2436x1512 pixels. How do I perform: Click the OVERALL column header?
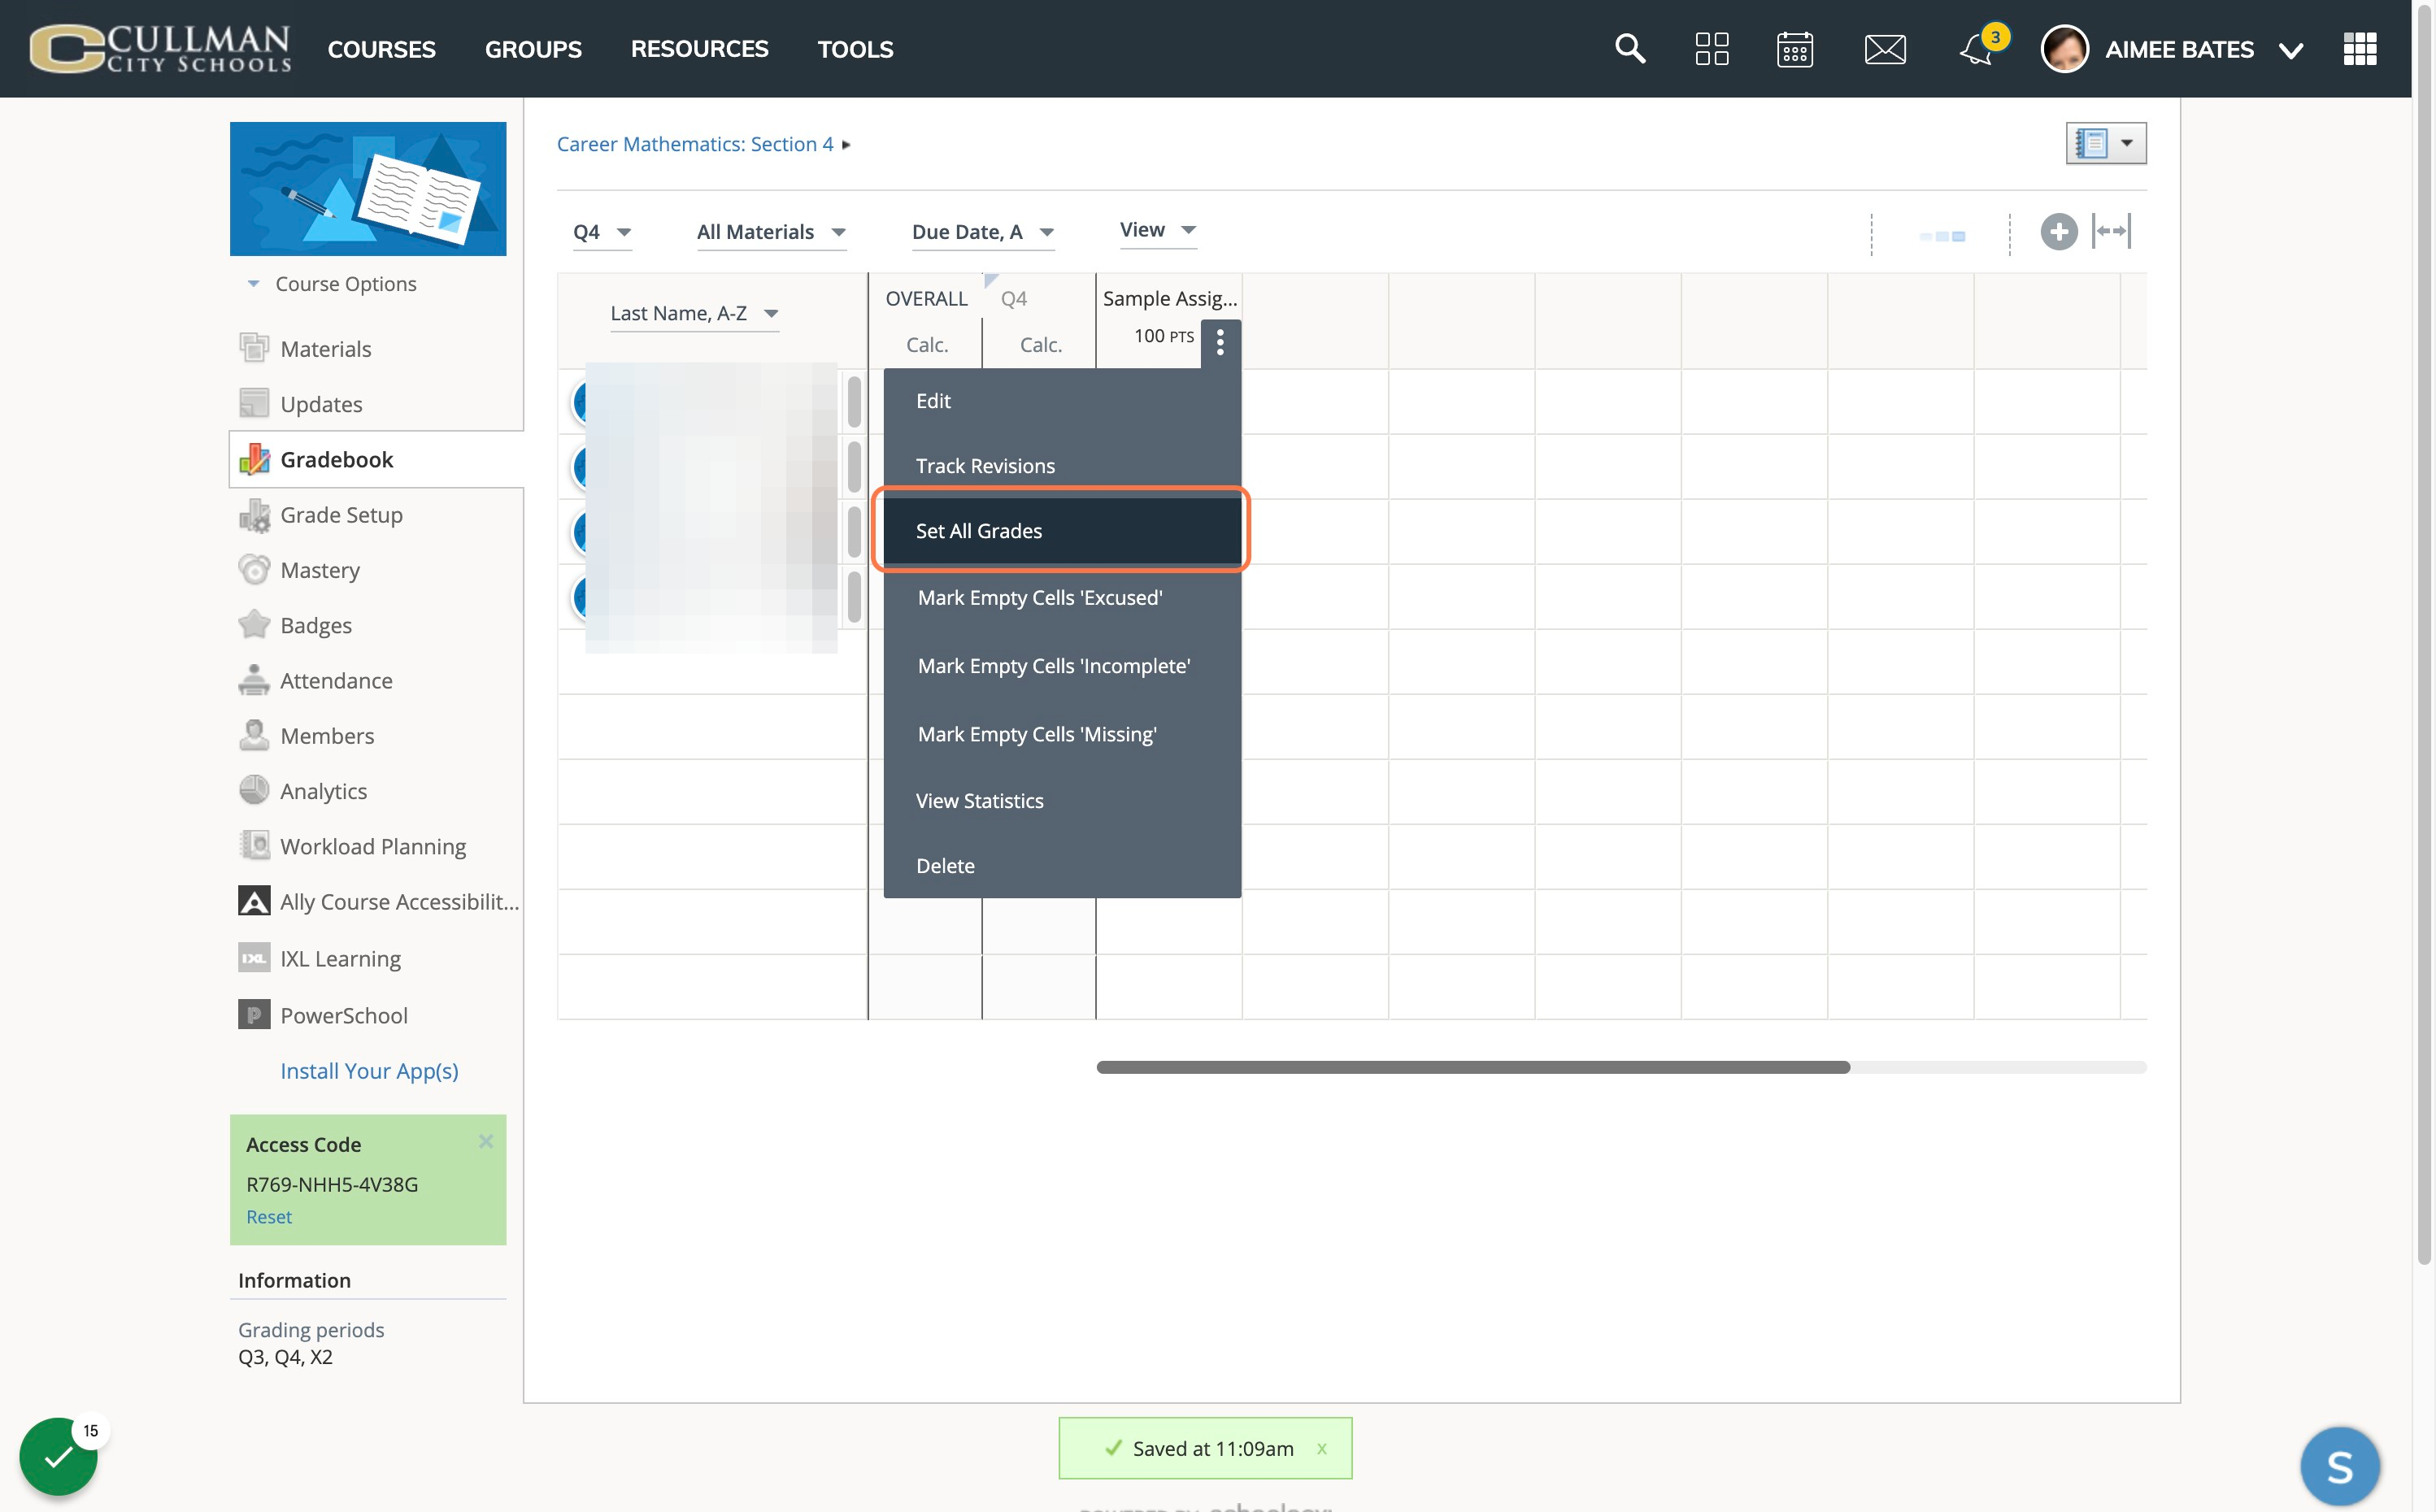click(926, 298)
